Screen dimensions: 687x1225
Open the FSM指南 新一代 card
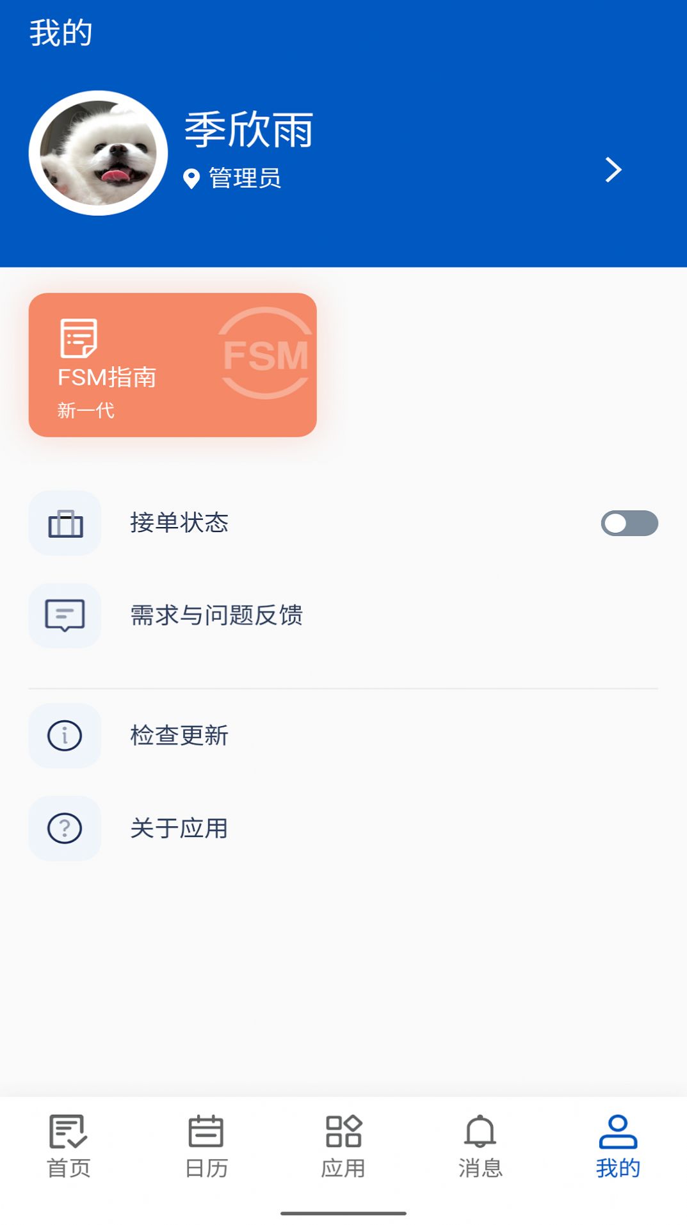[172, 364]
